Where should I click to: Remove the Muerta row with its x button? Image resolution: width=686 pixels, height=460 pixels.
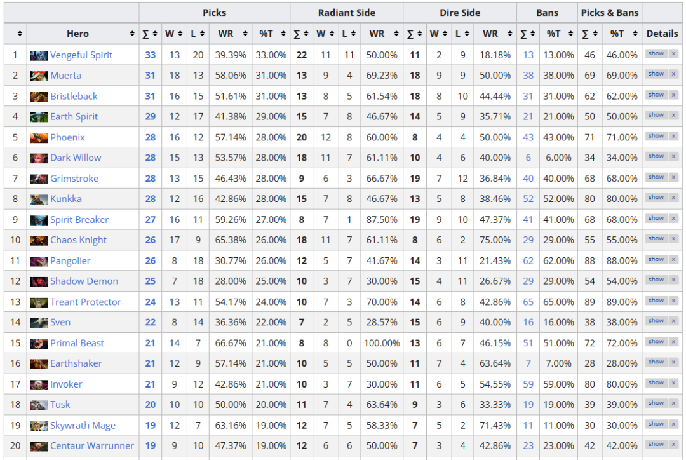point(674,74)
